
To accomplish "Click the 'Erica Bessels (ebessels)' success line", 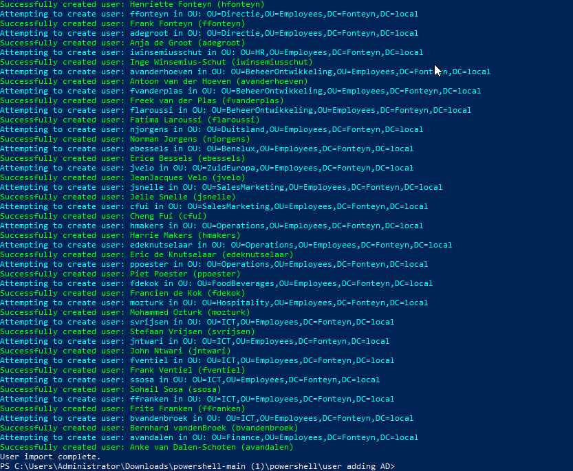I will [122, 158].
